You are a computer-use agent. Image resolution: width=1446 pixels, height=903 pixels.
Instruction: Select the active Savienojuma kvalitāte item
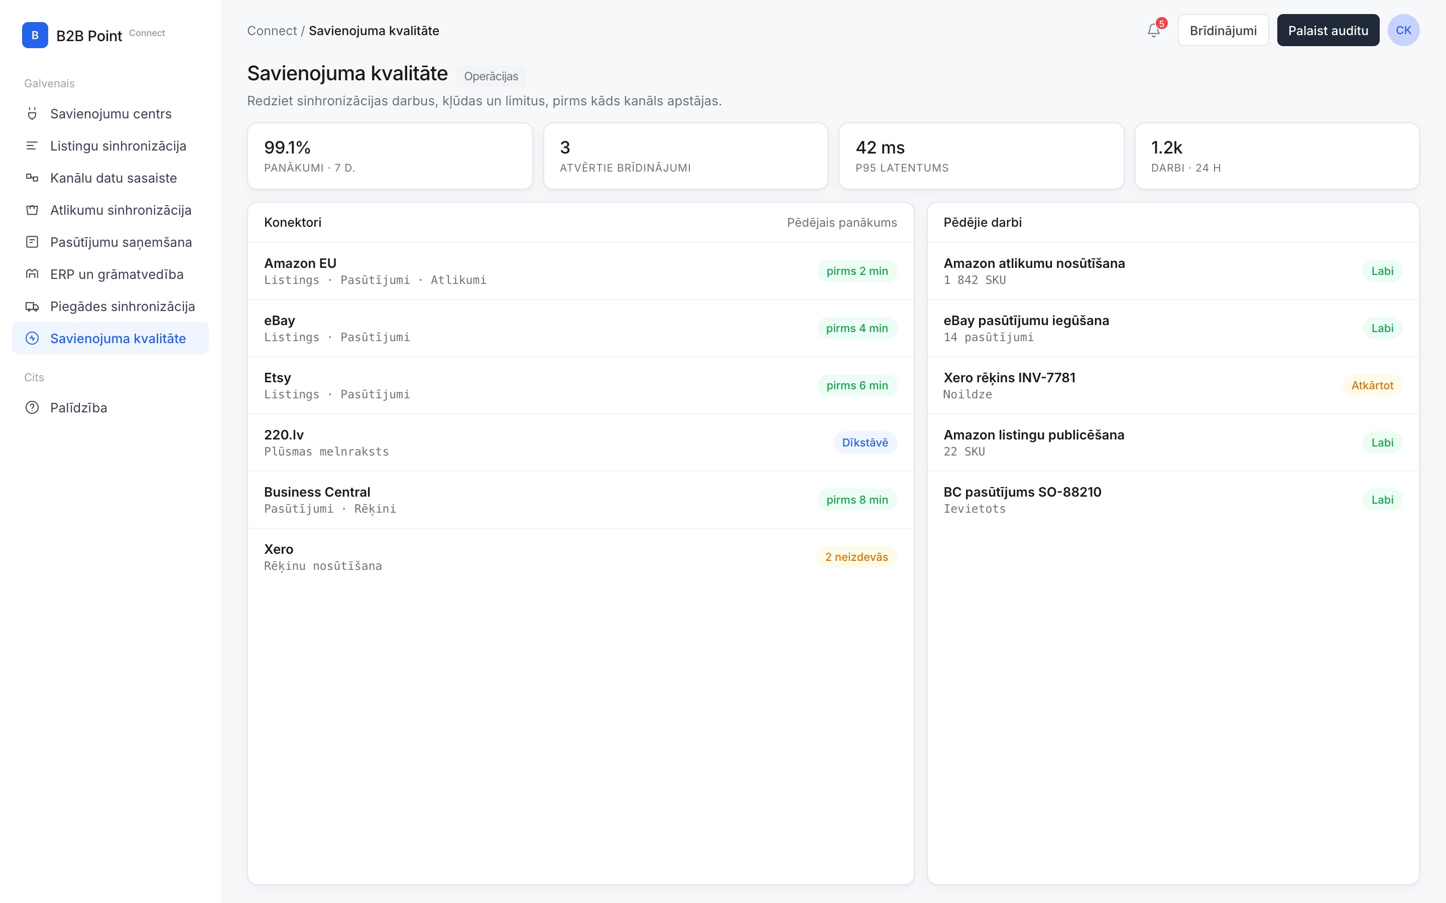tap(110, 339)
